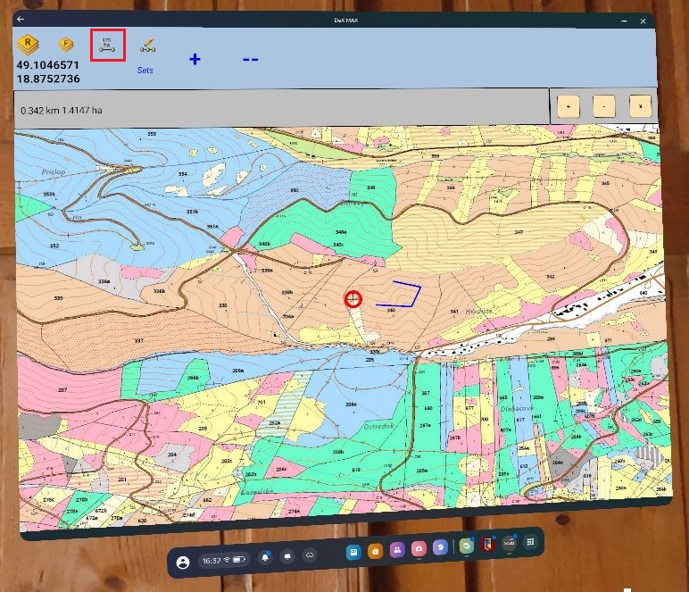The height and width of the screenshot is (592, 689).
Task: Click the red crosshair position marker
Action: click(x=353, y=299)
